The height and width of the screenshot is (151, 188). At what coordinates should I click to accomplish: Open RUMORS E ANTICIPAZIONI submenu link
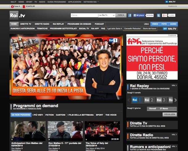click(22, 29)
